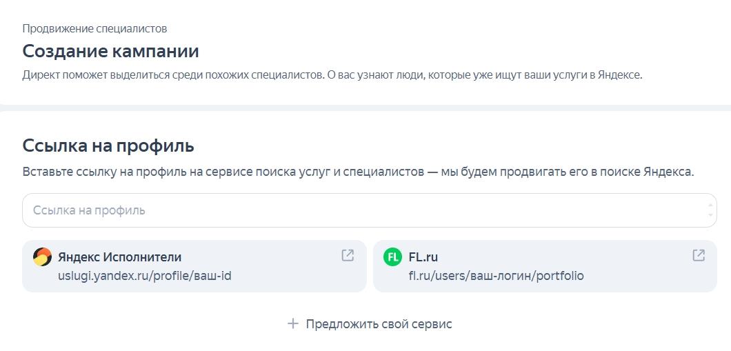This screenshot has width=731, height=351.
Task: Open FL.ru via external link icon
Action: click(x=699, y=255)
